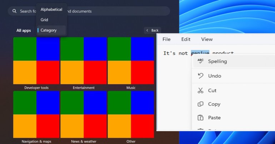Click the Paste clipboard icon

tap(201, 118)
